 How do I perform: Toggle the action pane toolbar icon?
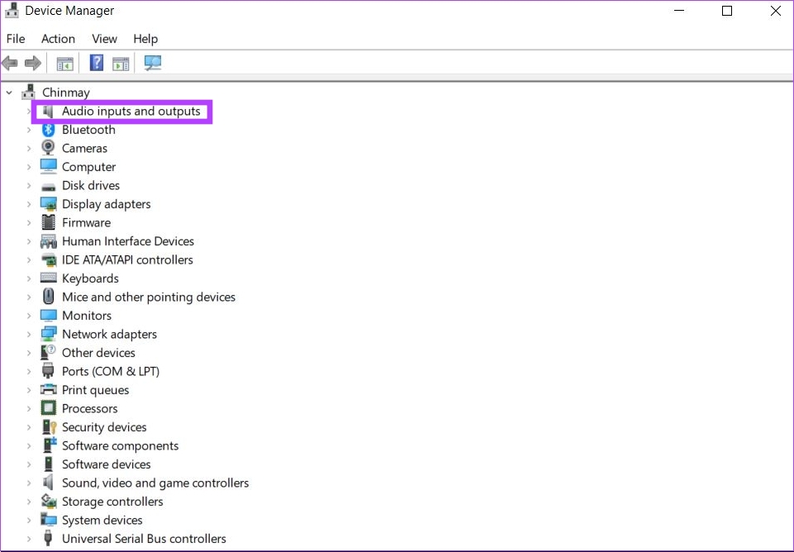click(121, 64)
